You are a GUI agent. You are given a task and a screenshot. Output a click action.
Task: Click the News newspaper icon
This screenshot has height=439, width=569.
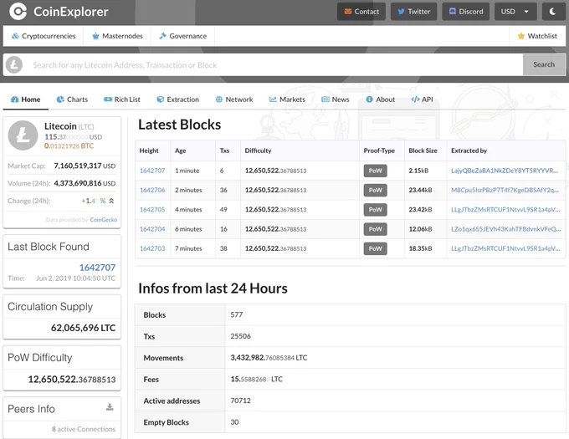coord(326,100)
